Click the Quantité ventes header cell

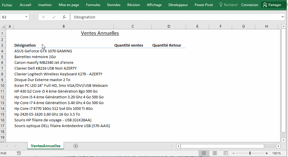click(x=132, y=45)
